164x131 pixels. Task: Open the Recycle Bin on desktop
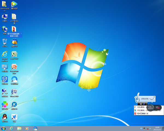coord(5,41)
